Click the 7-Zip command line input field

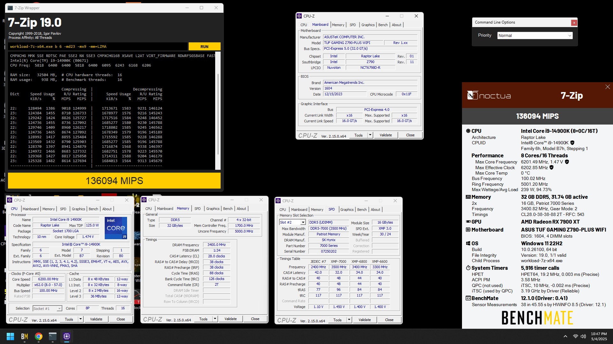click(x=97, y=47)
